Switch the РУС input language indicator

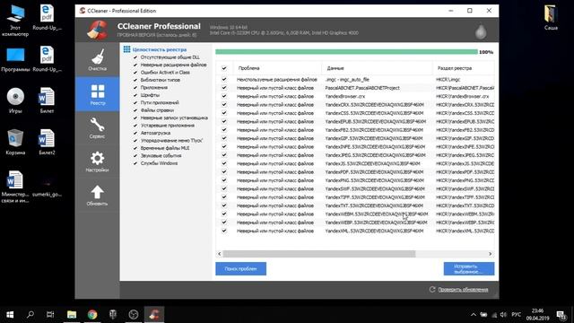tap(517, 315)
